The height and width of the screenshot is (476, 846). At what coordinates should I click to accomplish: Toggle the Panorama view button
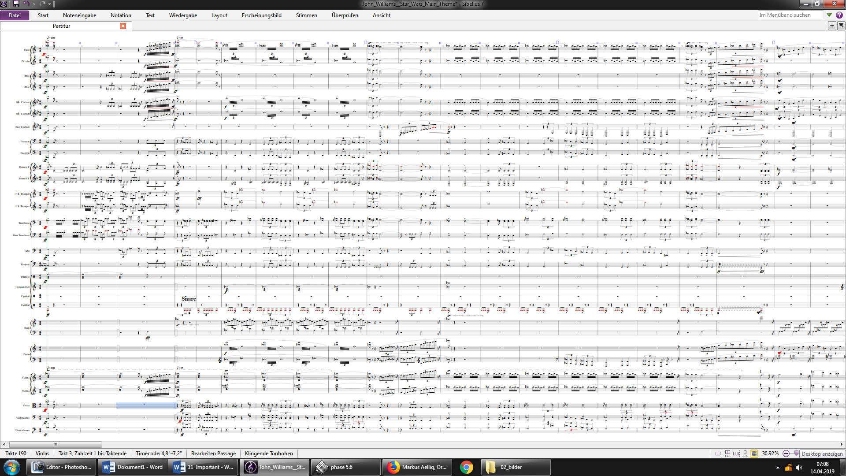tap(754, 454)
